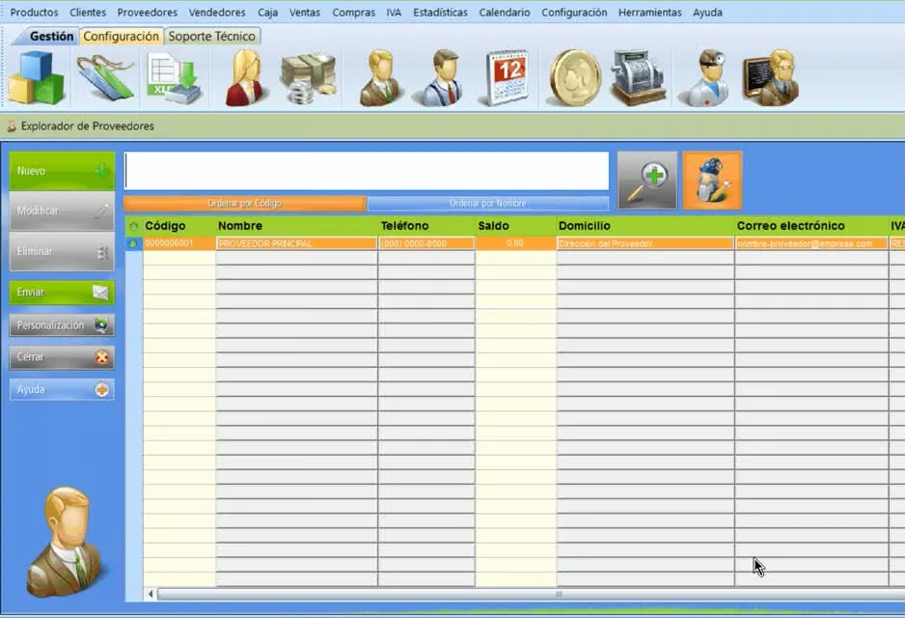Click the Personalización button
Screen dimensions: 905x618
pyautogui.click(x=62, y=325)
